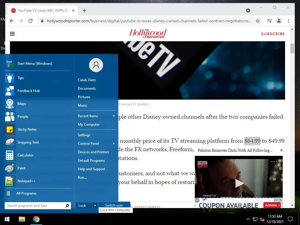Open the Snipping Tool icon
The width and height of the screenshot is (300, 225).
click(10, 142)
